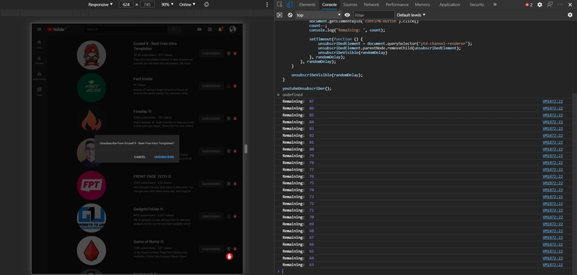Screen dimensions: 577x275
Task: Open Trending in YouTube sidebar
Action: click(39, 60)
